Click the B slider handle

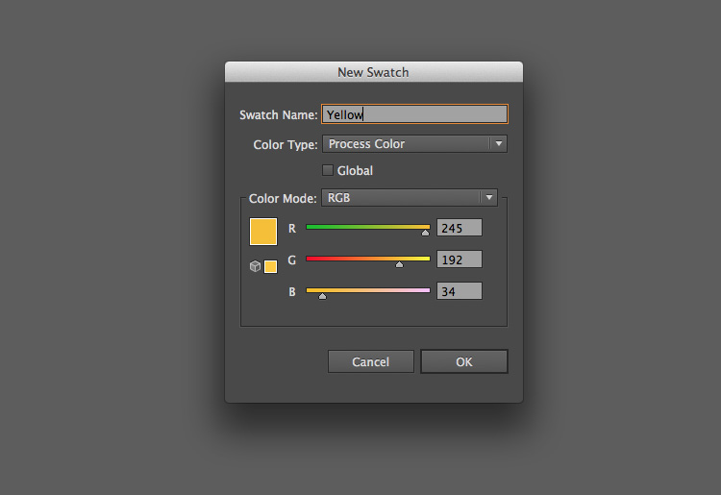tap(322, 296)
